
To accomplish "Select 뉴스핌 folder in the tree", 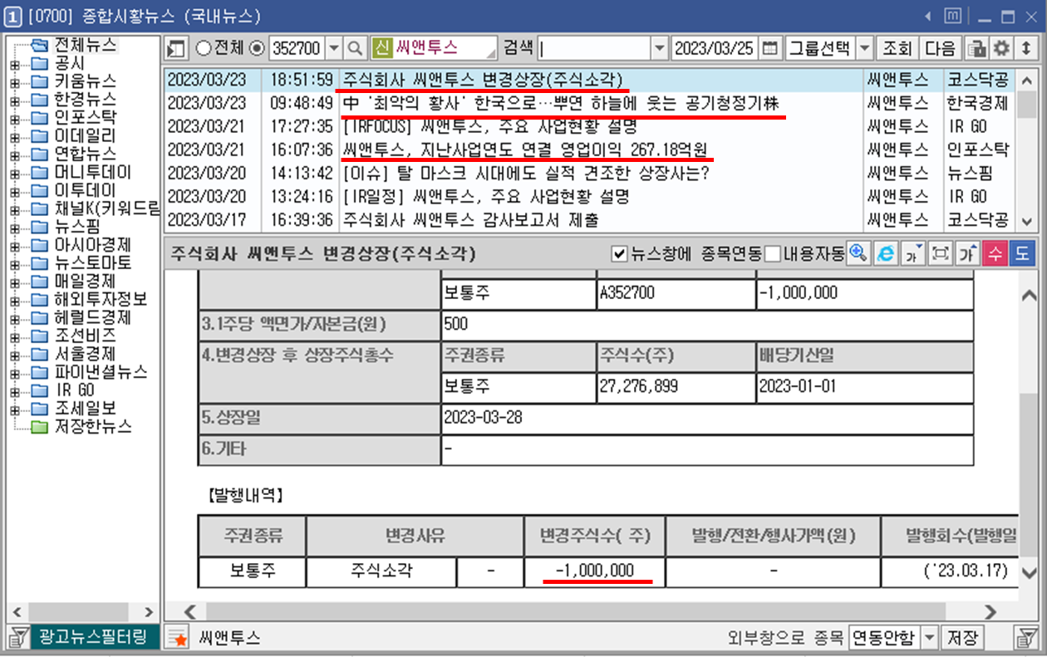I will coord(78,227).
